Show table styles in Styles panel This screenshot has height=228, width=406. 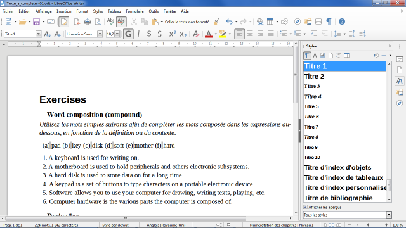[346, 56]
